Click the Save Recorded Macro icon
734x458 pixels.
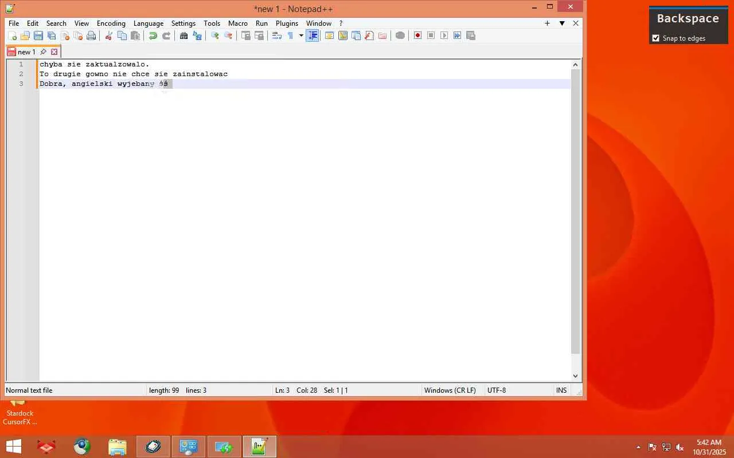click(x=471, y=35)
